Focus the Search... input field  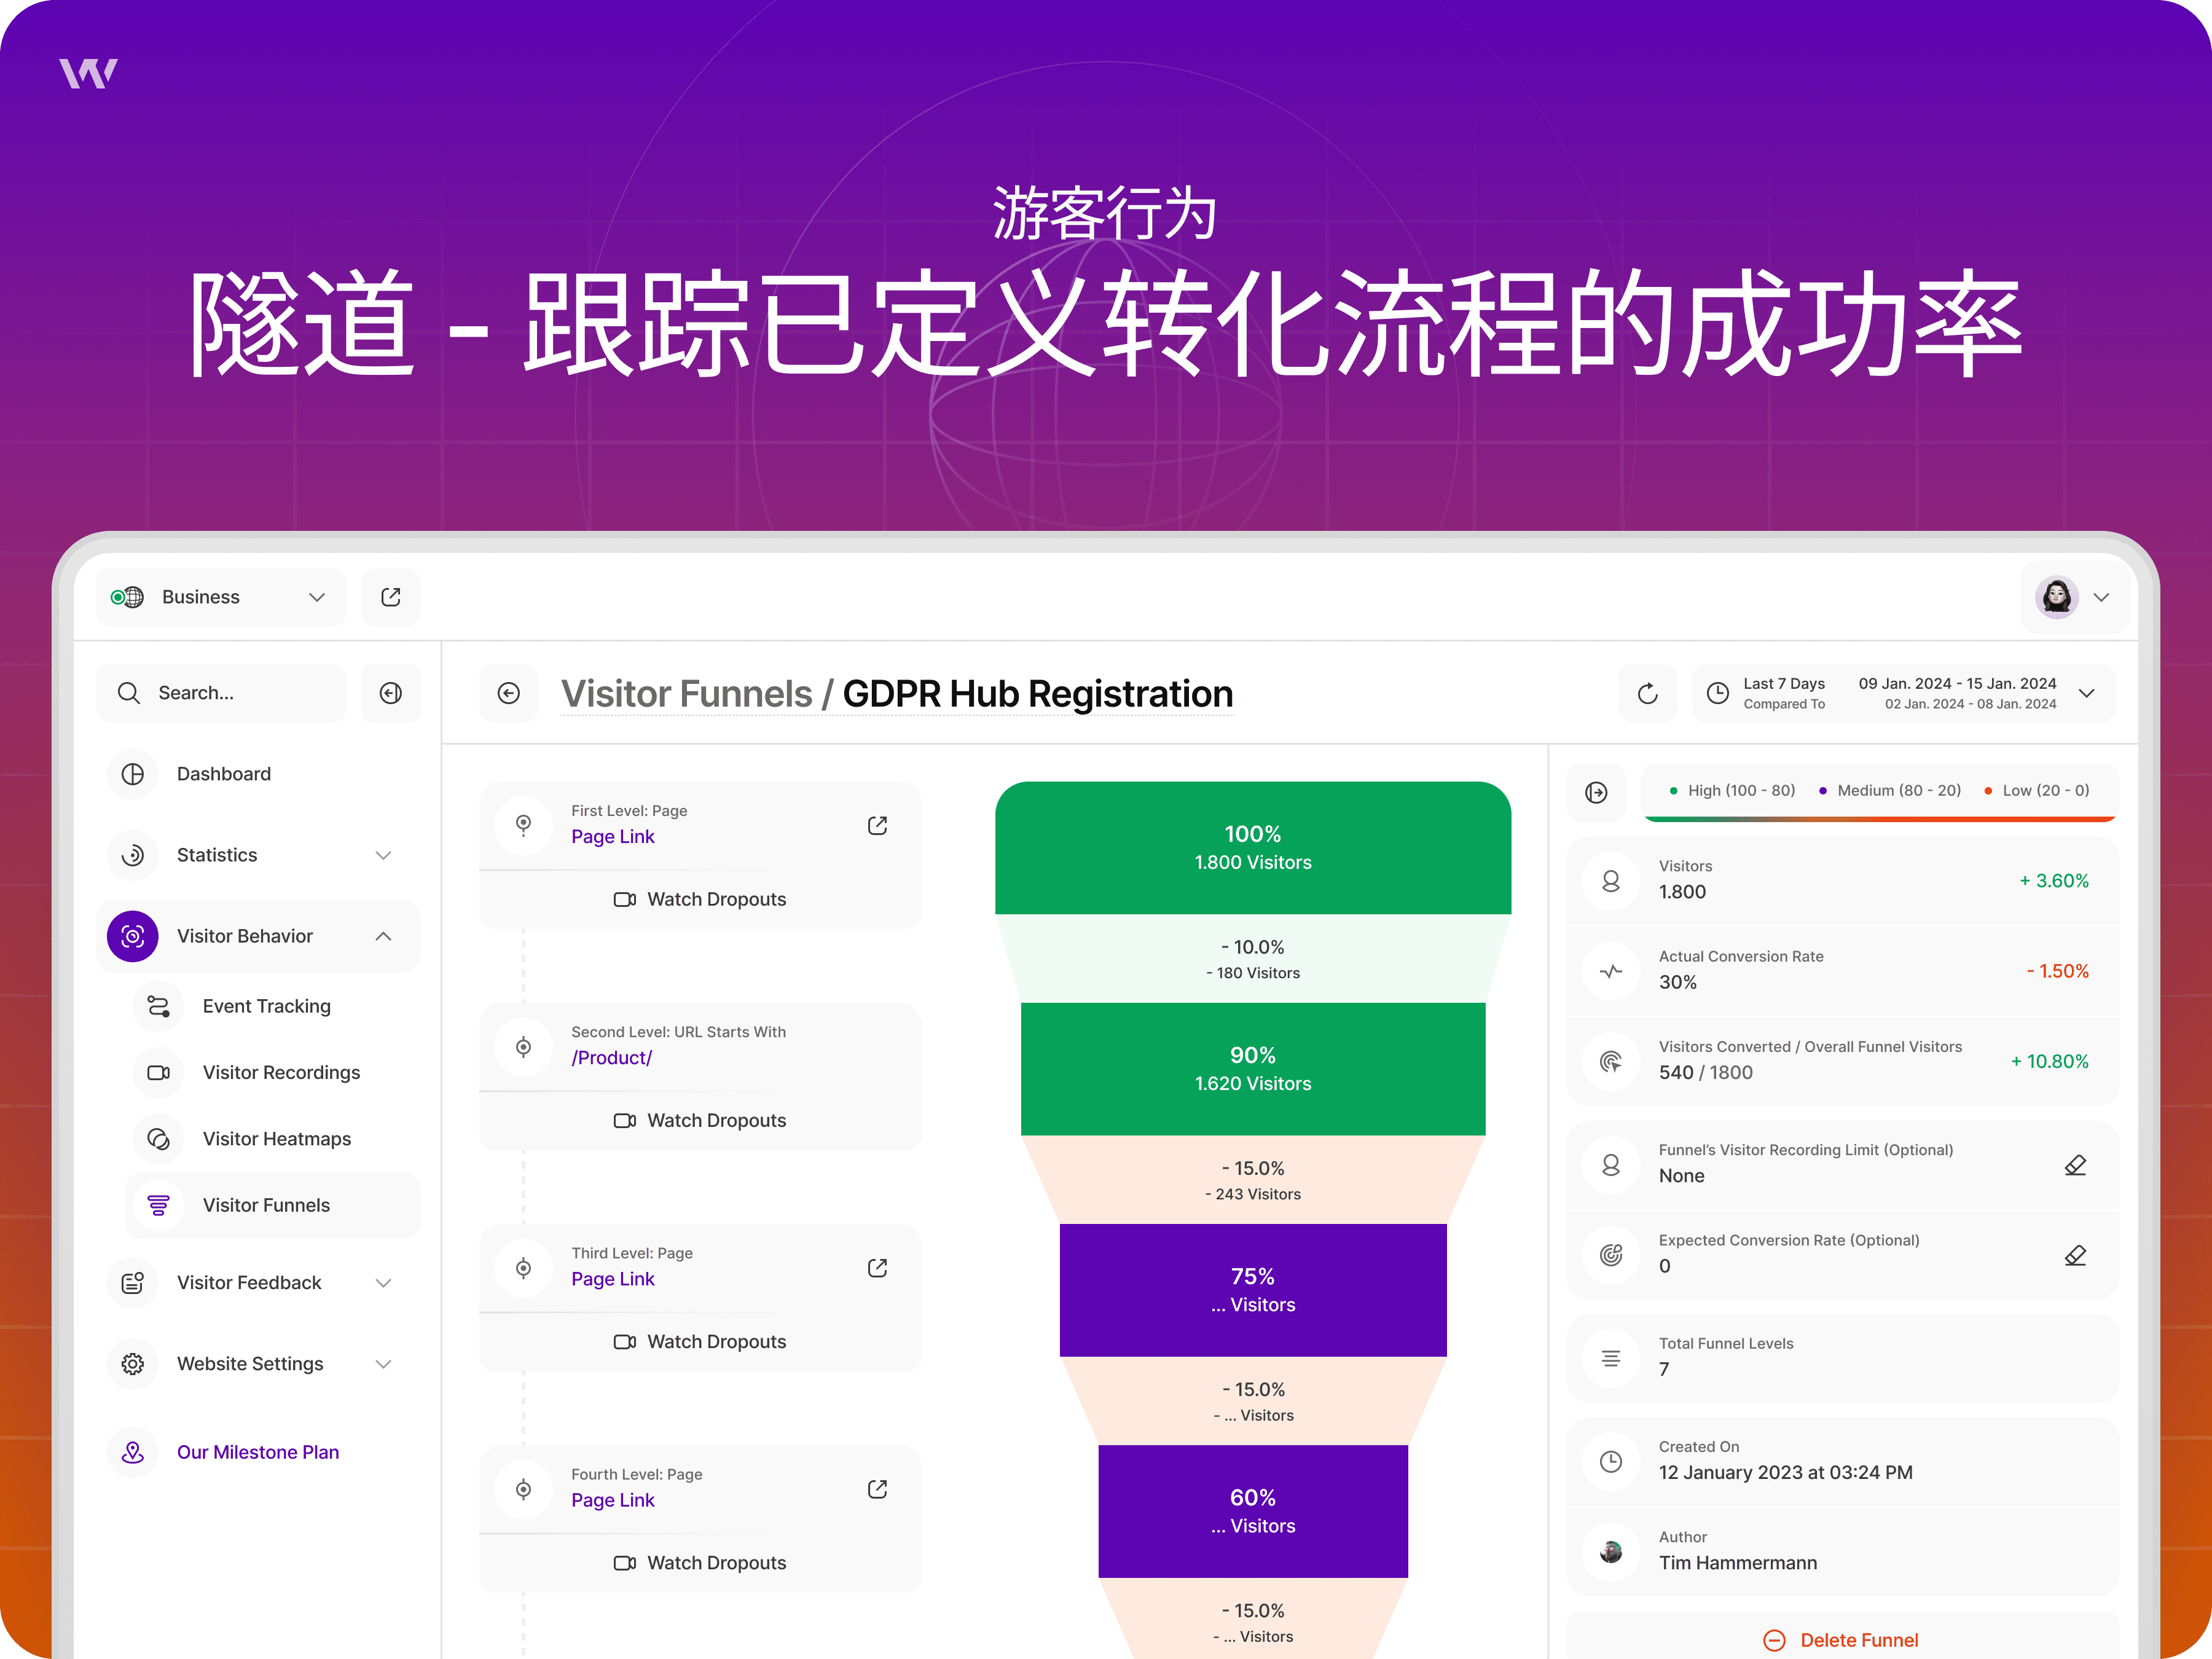click(221, 693)
